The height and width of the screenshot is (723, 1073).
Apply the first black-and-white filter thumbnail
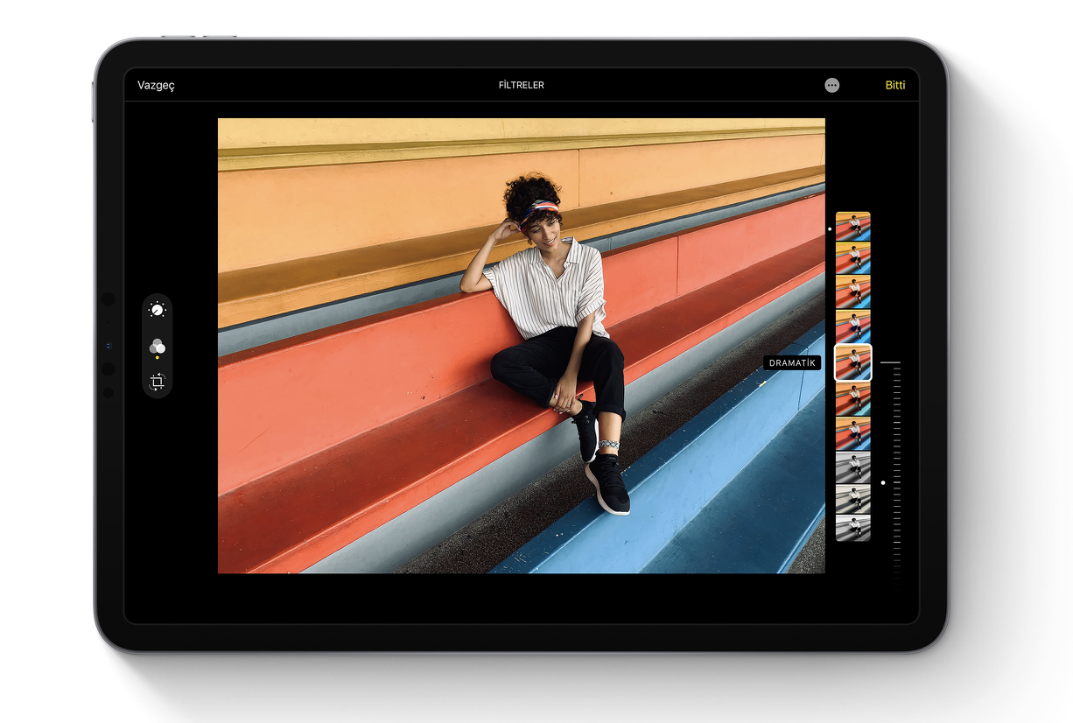pyautogui.click(x=852, y=467)
